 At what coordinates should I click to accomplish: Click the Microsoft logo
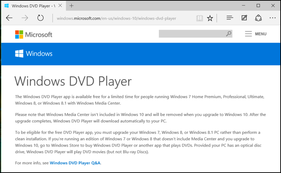point(34,34)
